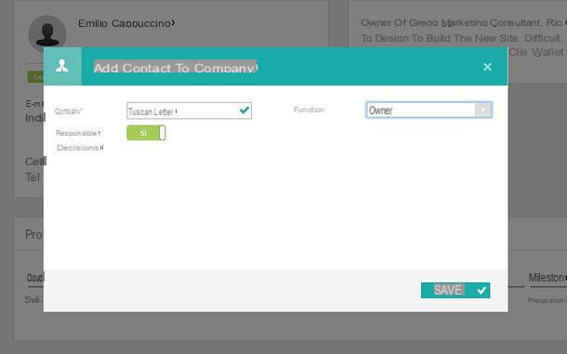Image resolution: width=567 pixels, height=354 pixels.
Task: Click the Owner Of Greco Marketing text
Action: pos(461,23)
